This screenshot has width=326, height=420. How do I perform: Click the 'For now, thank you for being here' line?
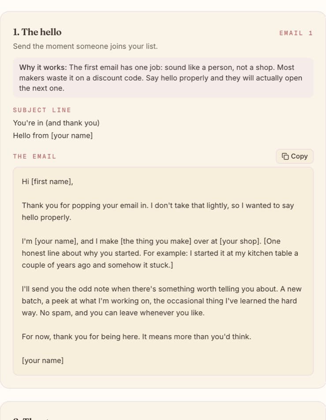pos(136,337)
